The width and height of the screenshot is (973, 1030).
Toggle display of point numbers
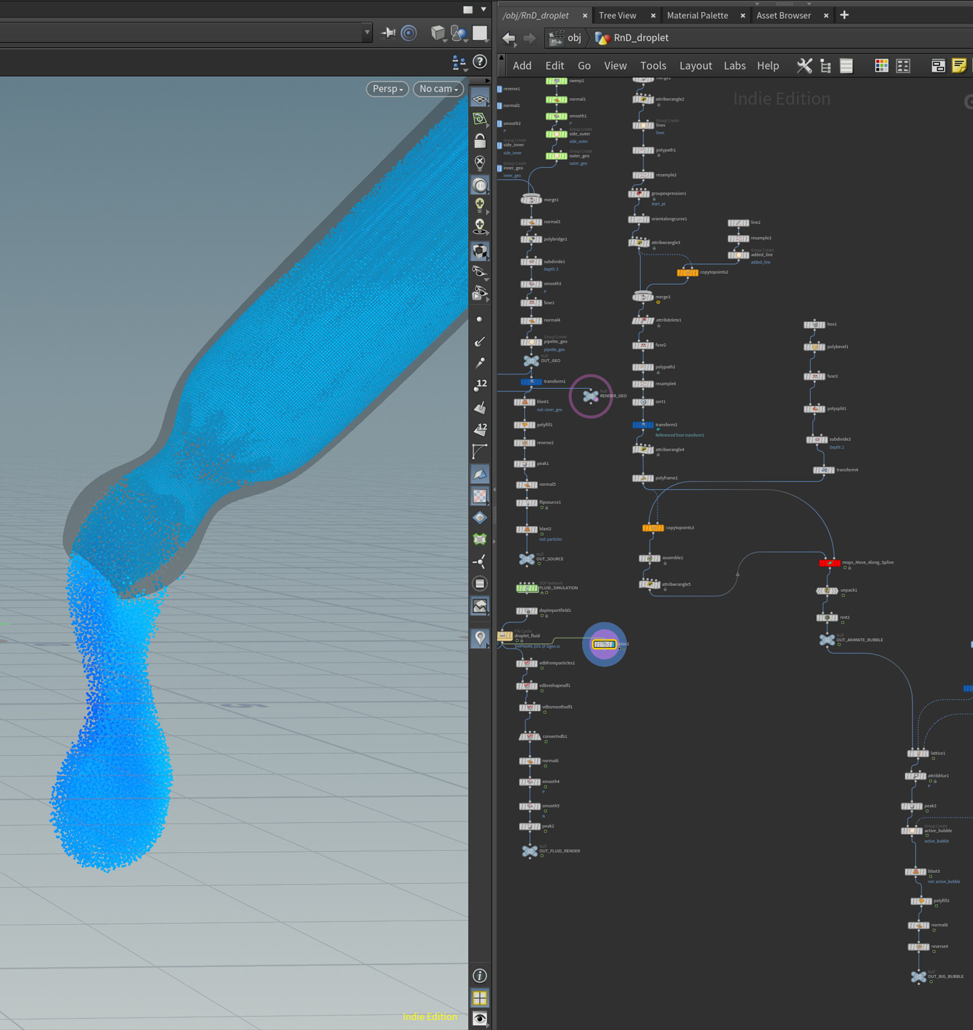[x=480, y=385]
